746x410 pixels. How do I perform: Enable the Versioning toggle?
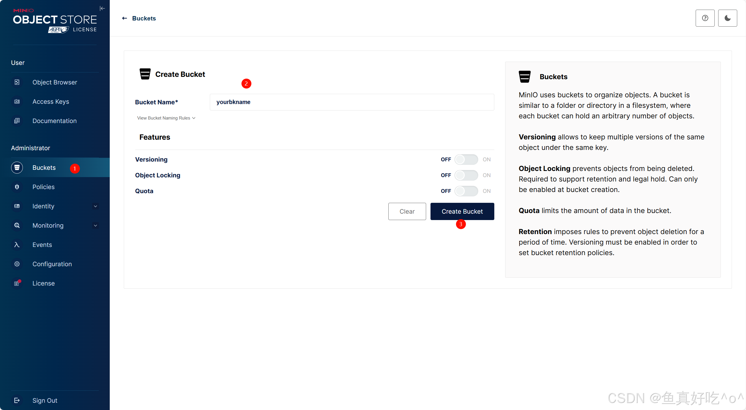(466, 160)
